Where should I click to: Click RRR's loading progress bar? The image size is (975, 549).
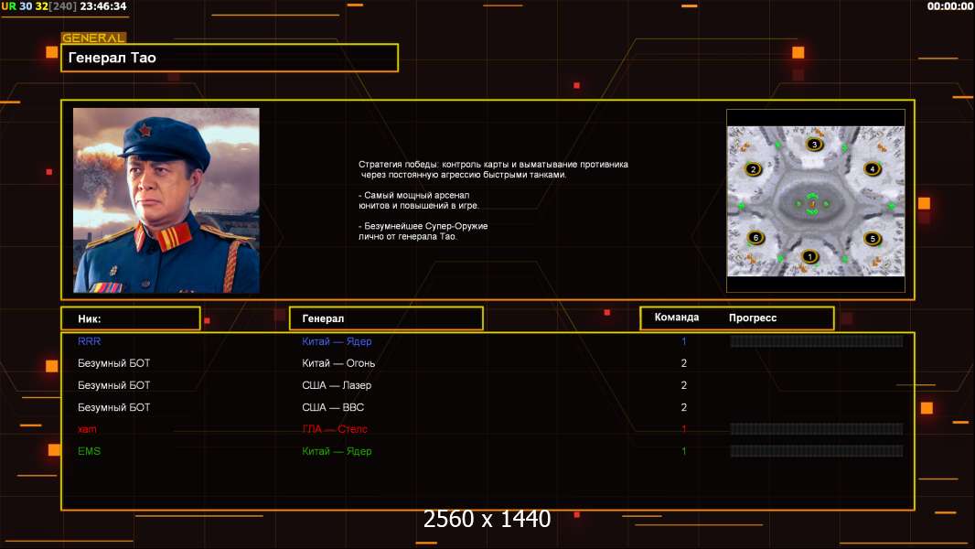[817, 341]
